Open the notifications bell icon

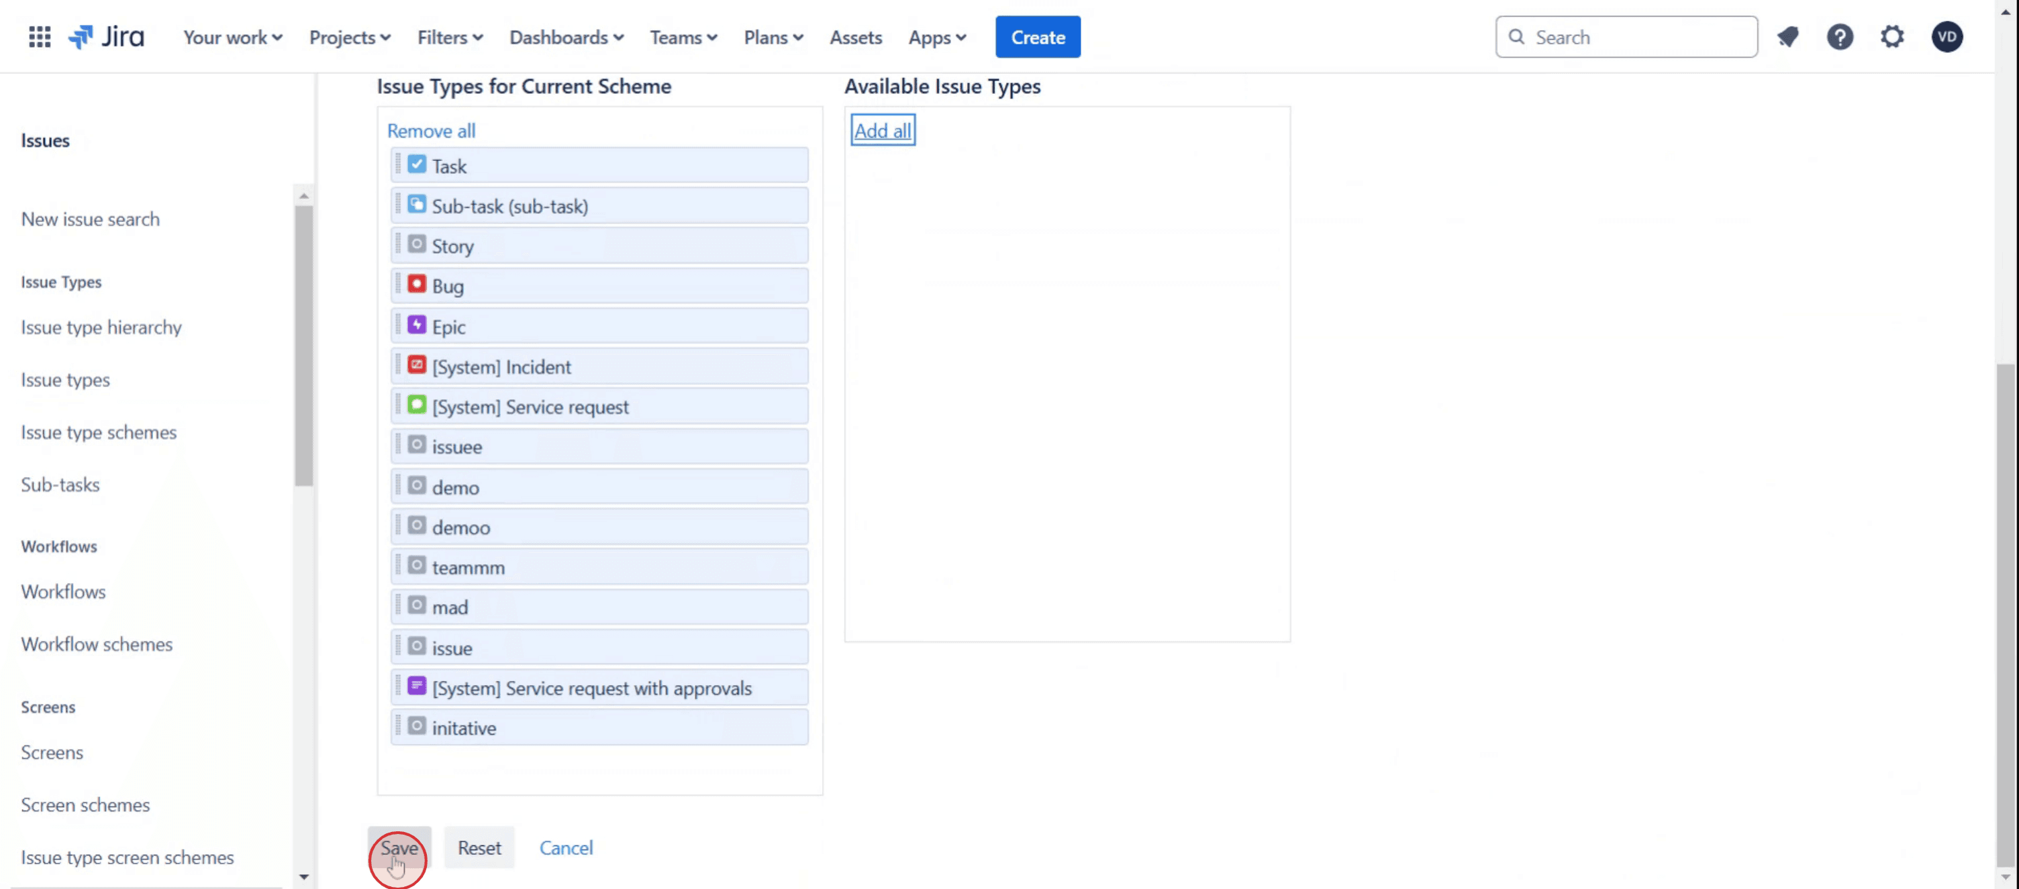1788,37
